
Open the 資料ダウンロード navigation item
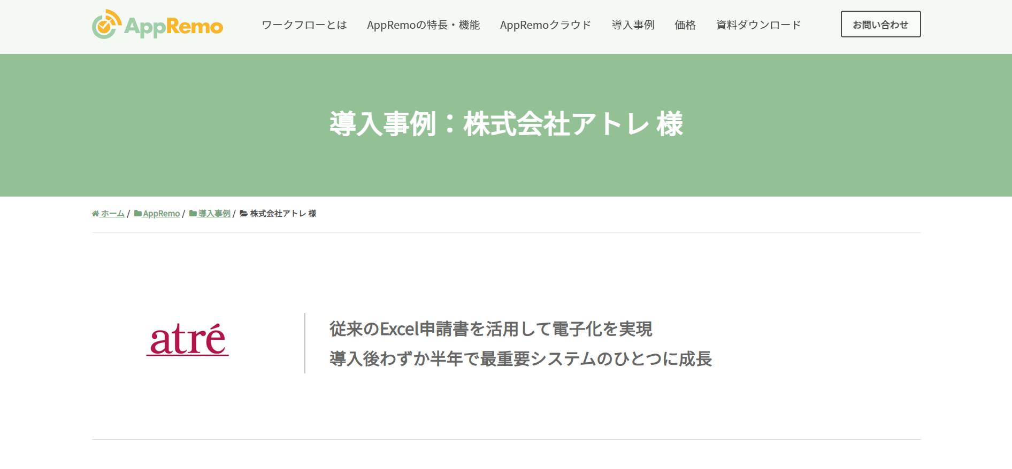pos(758,25)
